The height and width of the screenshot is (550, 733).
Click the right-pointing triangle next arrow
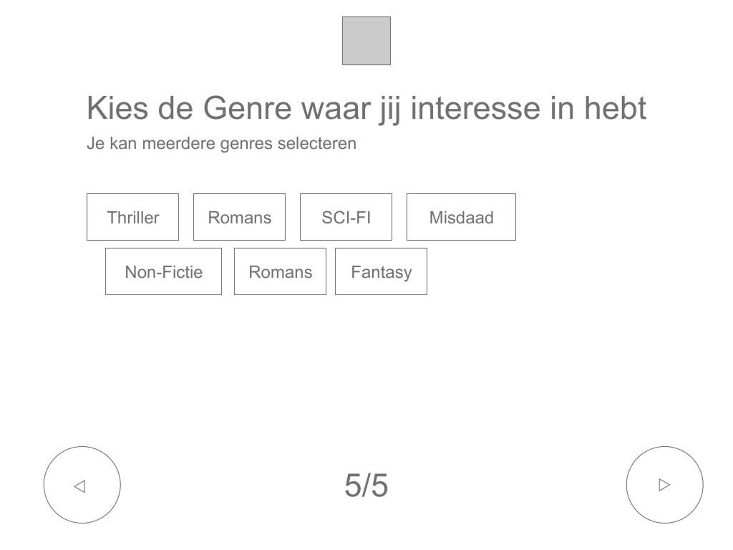point(664,485)
